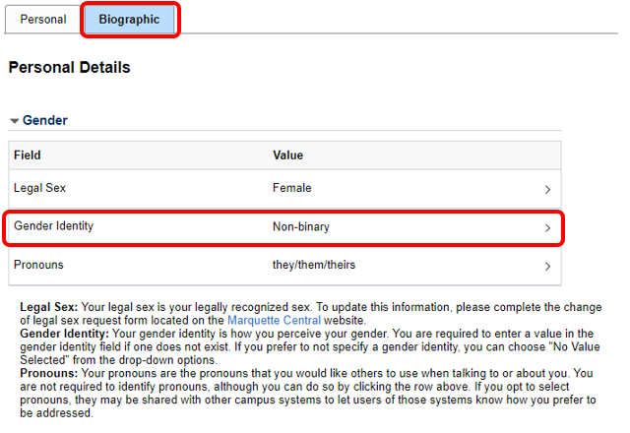Click the Pronouns field label
Viewport: 630px width, 433px height.
click(38, 265)
